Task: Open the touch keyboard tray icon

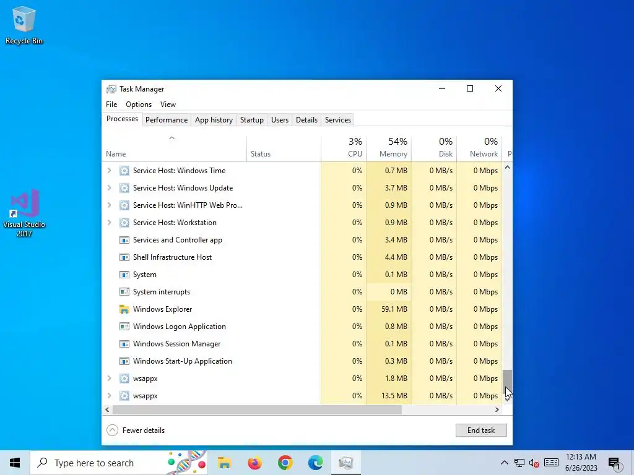Action: pyautogui.click(x=551, y=463)
